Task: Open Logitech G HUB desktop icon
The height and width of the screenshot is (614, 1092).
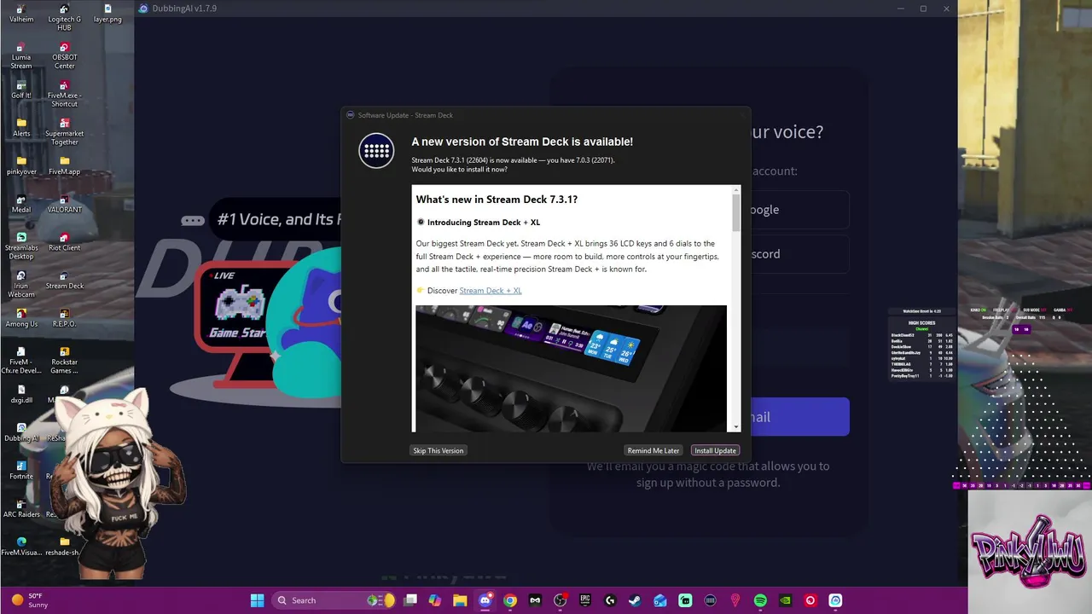Action: point(65,18)
